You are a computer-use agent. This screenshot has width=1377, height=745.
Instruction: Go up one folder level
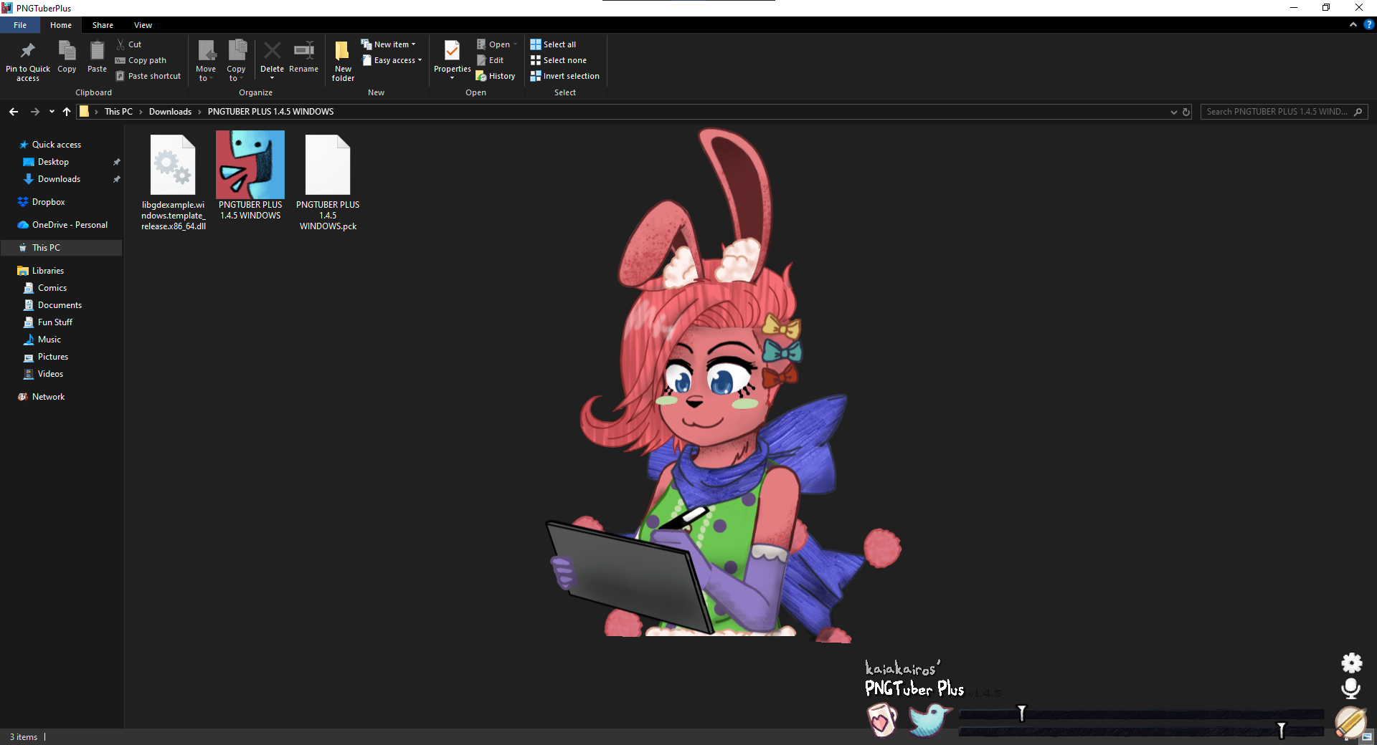(x=67, y=112)
